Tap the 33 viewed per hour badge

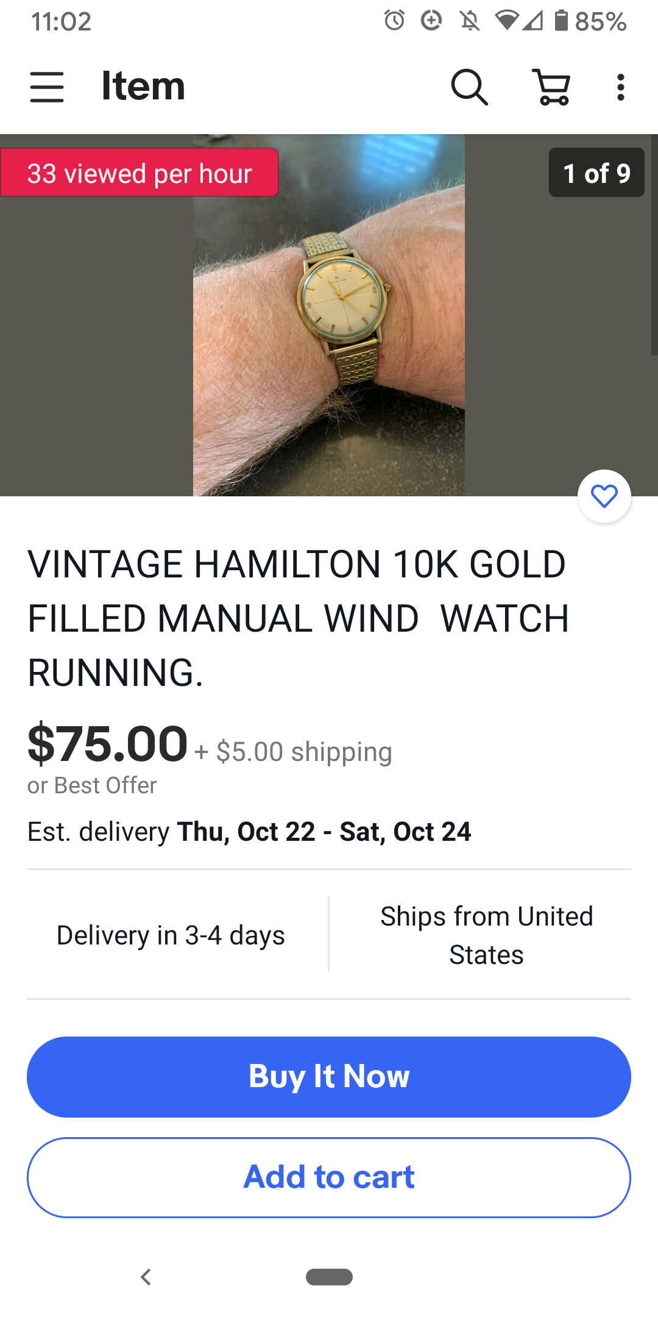(x=140, y=173)
